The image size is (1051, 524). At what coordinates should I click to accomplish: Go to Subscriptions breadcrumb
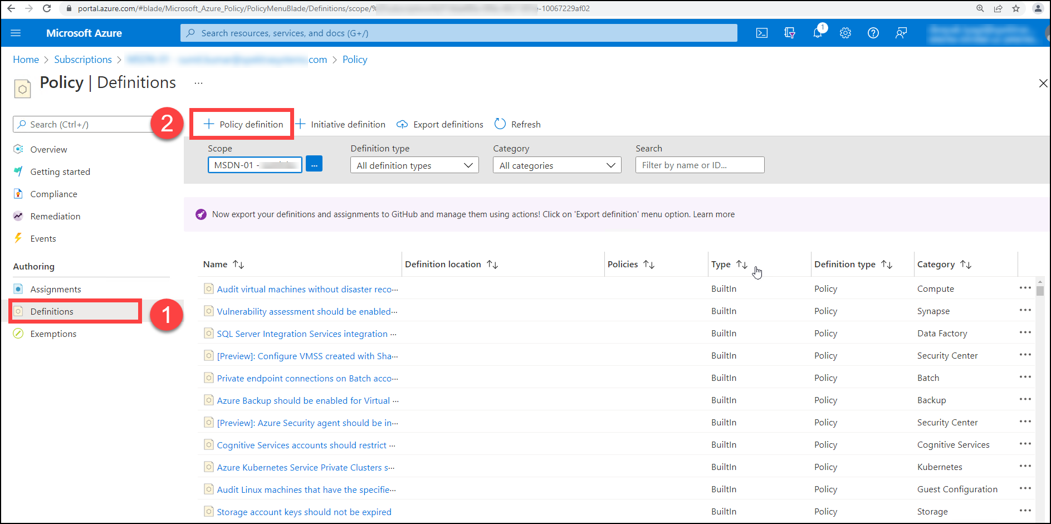click(x=83, y=60)
